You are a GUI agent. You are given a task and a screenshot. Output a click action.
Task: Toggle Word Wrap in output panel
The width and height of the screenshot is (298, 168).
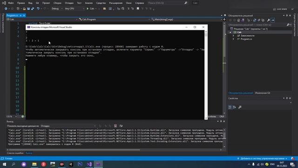[121, 126]
